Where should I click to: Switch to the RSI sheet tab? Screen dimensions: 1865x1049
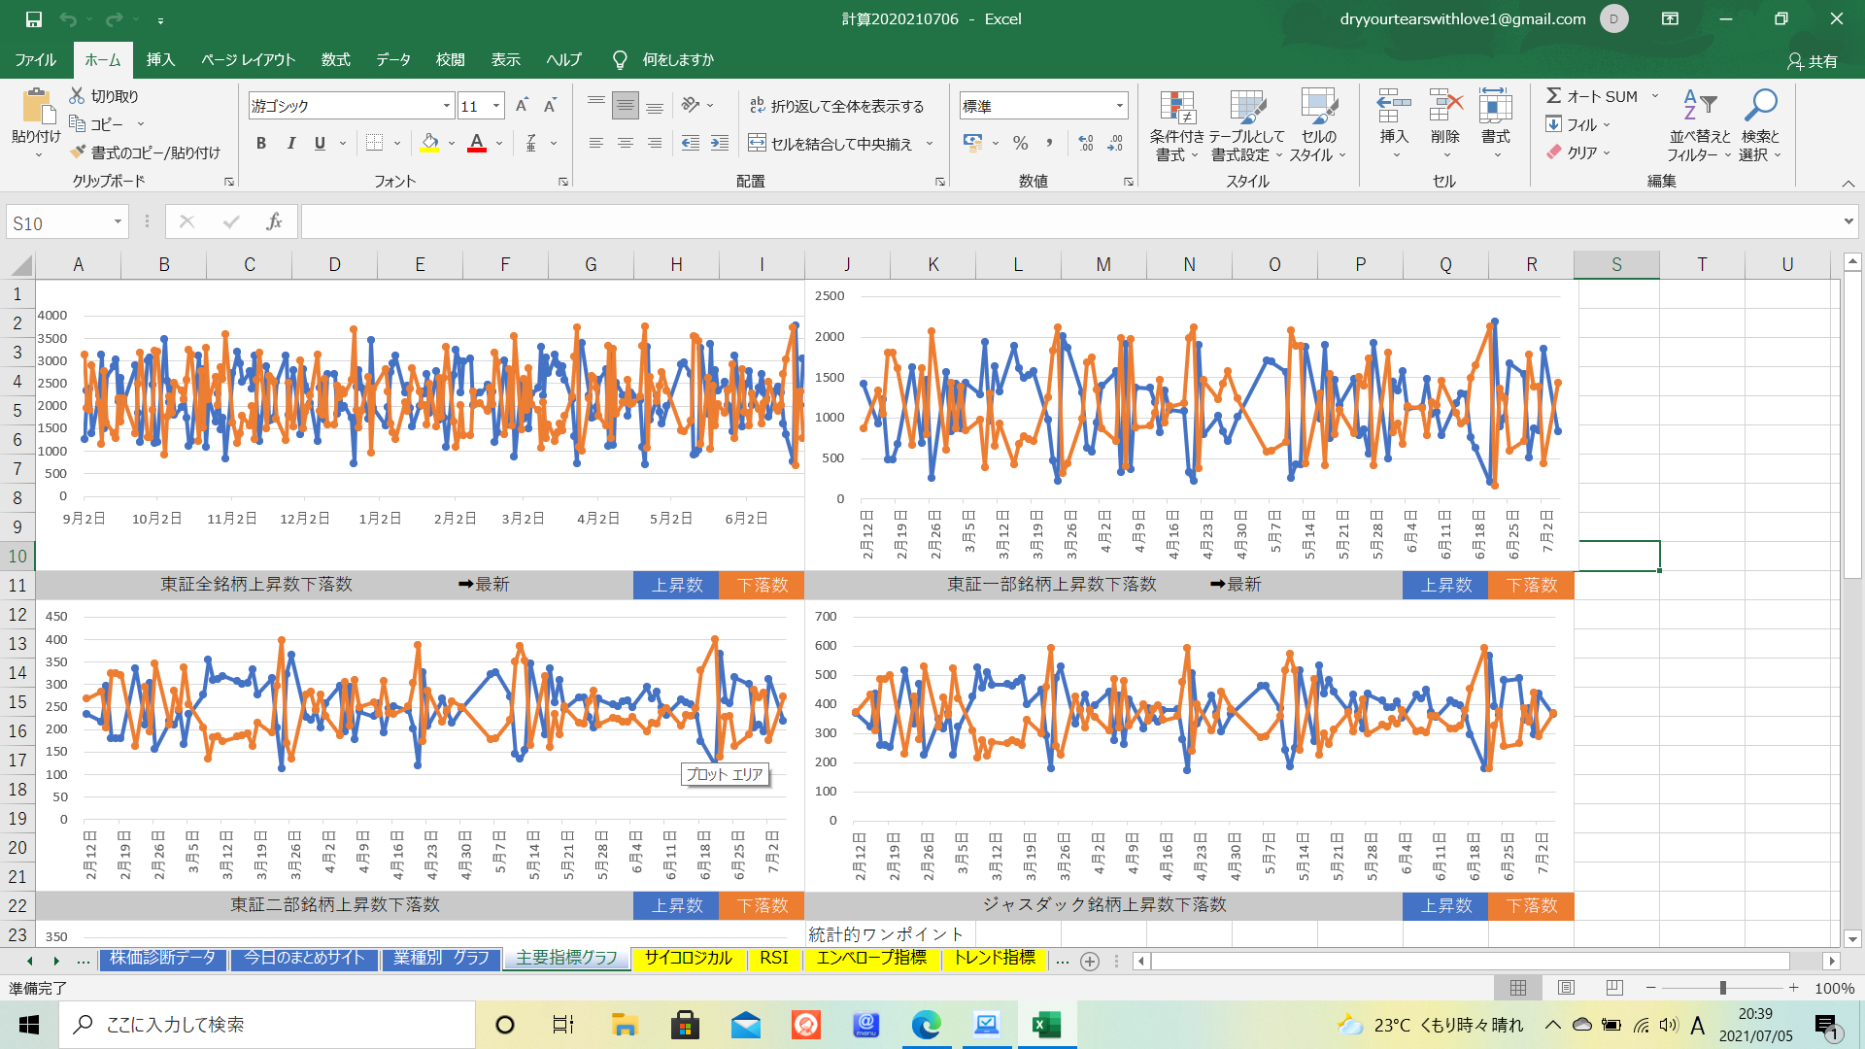coord(773,959)
